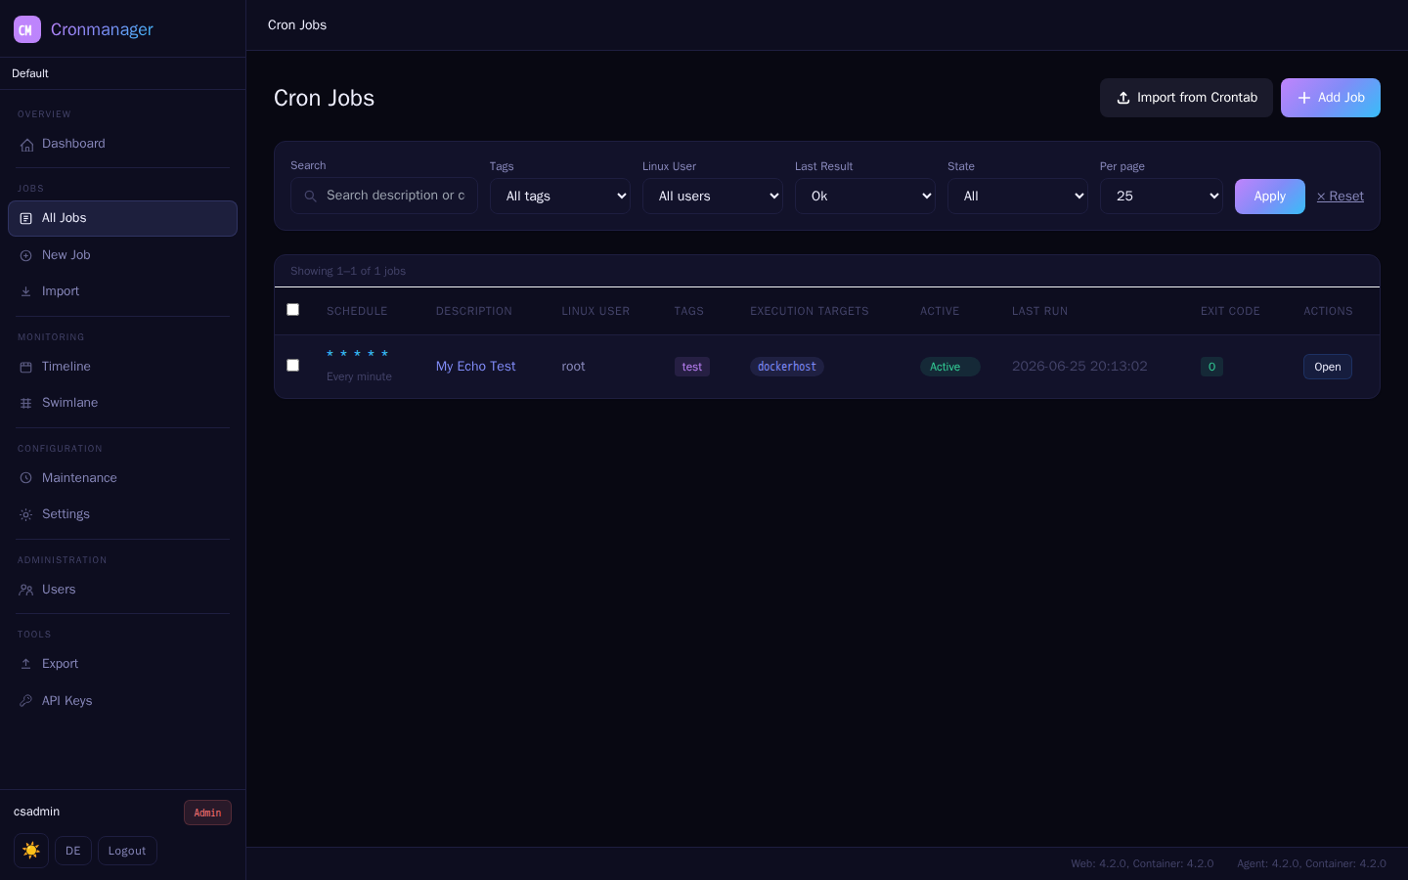Image resolution: width=1408 pixels, height=880 pixels.
Task: Click the Settings gear icon
Action: coord(26,515)
